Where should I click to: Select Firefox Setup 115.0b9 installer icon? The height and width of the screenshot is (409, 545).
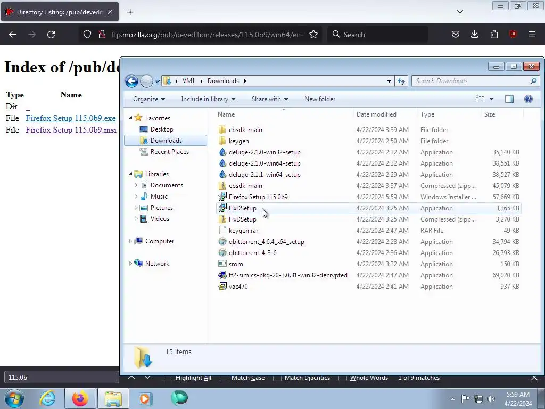[222, 197]
